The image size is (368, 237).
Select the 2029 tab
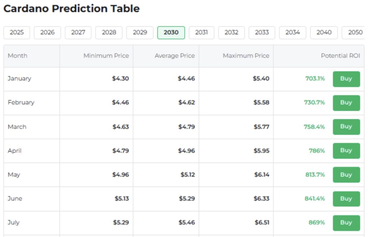[140, 32]
